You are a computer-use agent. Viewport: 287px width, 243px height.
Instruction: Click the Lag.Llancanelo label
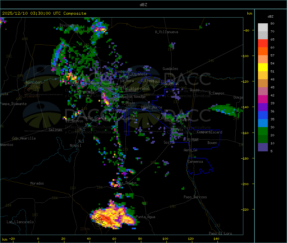[20, 222]
